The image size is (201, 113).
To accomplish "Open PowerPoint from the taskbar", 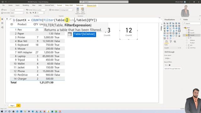I will [x=44, y=111].
